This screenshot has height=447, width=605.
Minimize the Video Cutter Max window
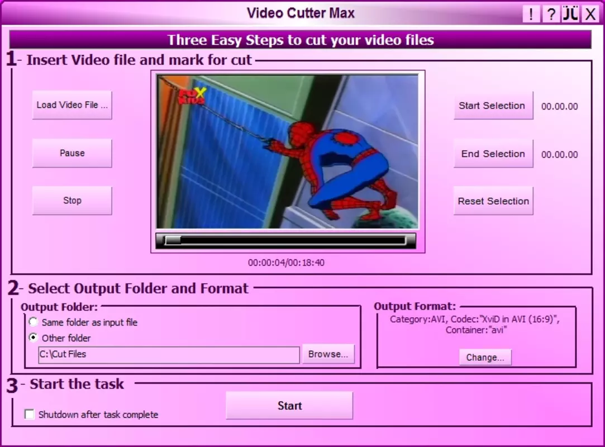coord(570,15)
